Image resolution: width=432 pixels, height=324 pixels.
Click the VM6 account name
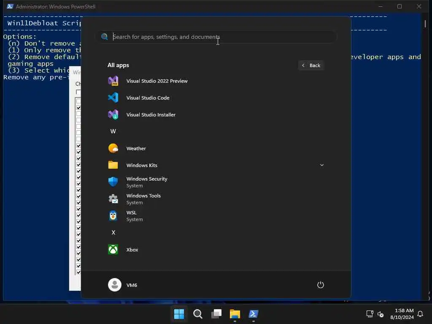(x=132, y=285)
